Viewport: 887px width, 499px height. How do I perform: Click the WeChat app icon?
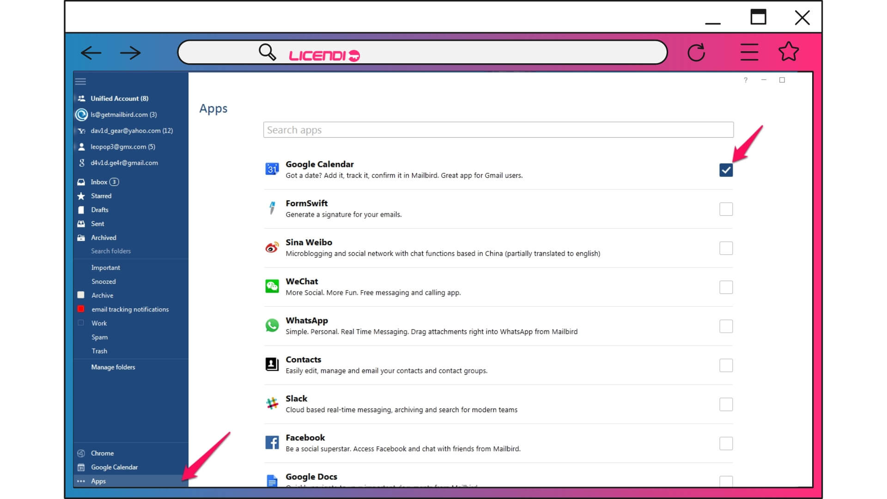(x=272, y=286)
